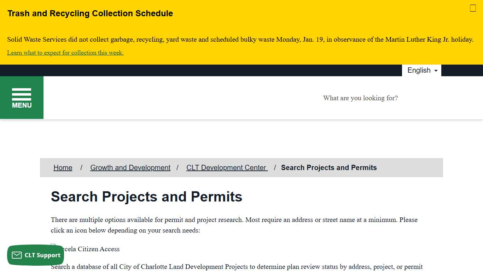
Task: Open the hamburger MENU navigation
Action: [x=22, y=97]
